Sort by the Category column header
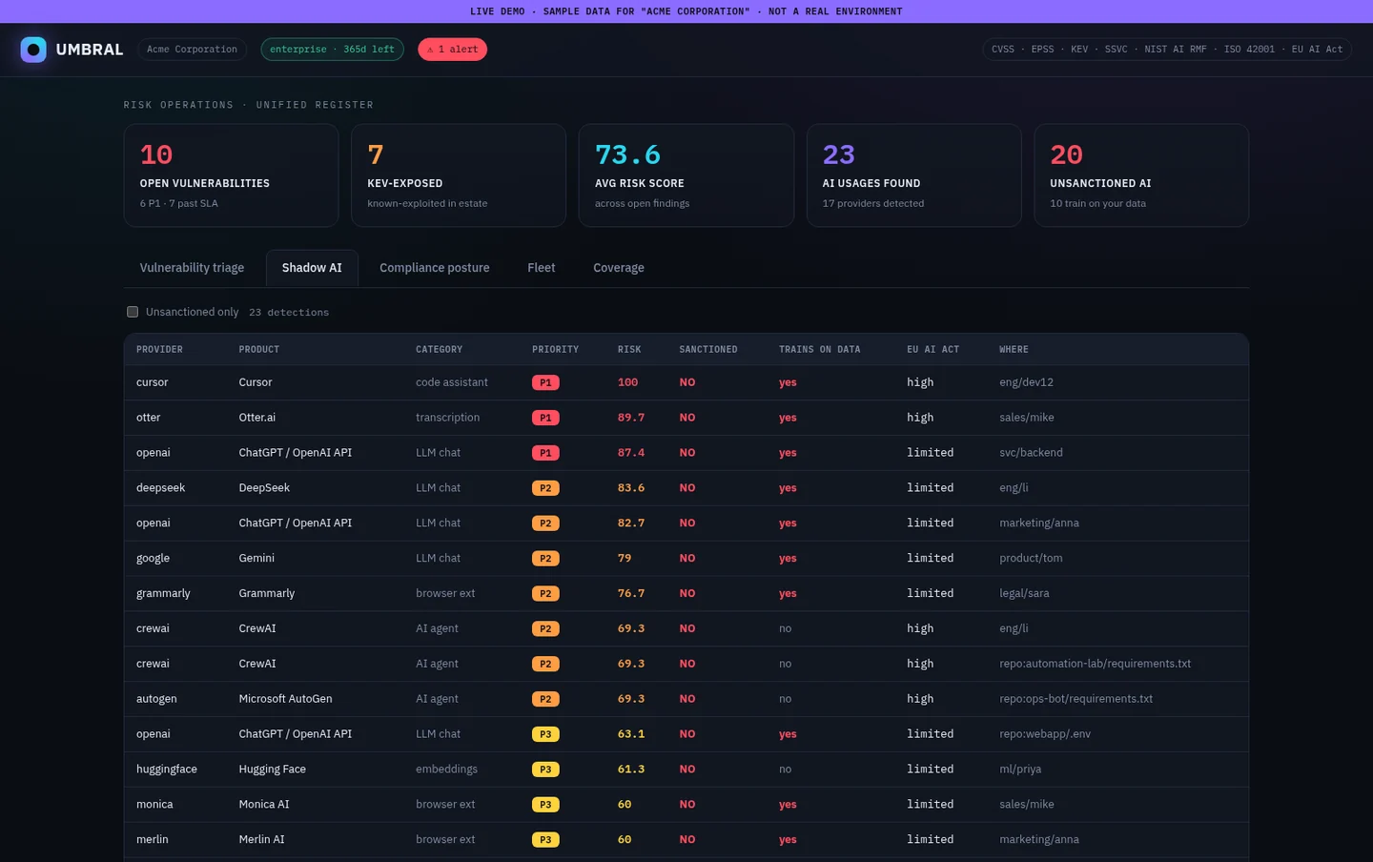Image resolution: width=1373 pixels, height=862 pixels. point(439,350)
